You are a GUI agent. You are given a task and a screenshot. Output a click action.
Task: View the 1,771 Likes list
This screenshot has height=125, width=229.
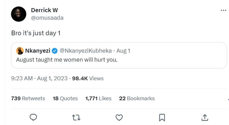[98, 98]
